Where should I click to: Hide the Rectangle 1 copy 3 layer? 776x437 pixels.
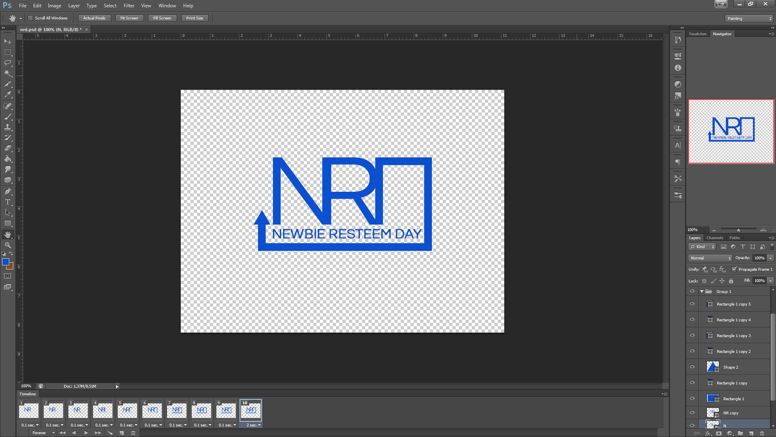point(692,335)
